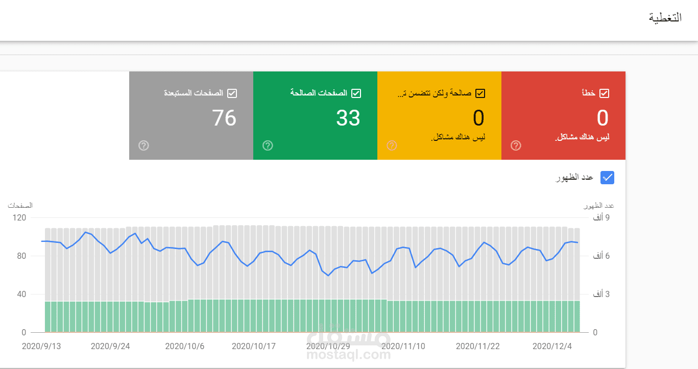Click the 2020/10/17 date label on axis

click(254, 346)
